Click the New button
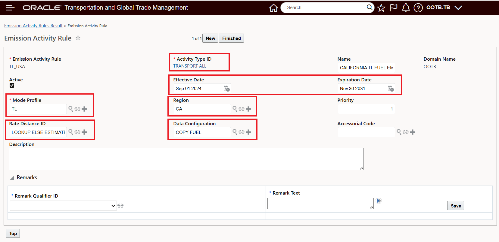Image resolution: width=499 pixels, height=242 pixels. tap(210, 38)
